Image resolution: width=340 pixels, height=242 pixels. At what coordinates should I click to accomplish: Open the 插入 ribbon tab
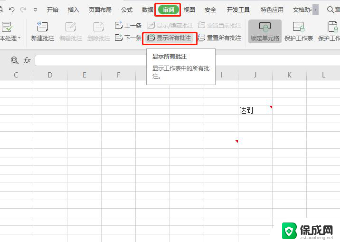point(73,10)
